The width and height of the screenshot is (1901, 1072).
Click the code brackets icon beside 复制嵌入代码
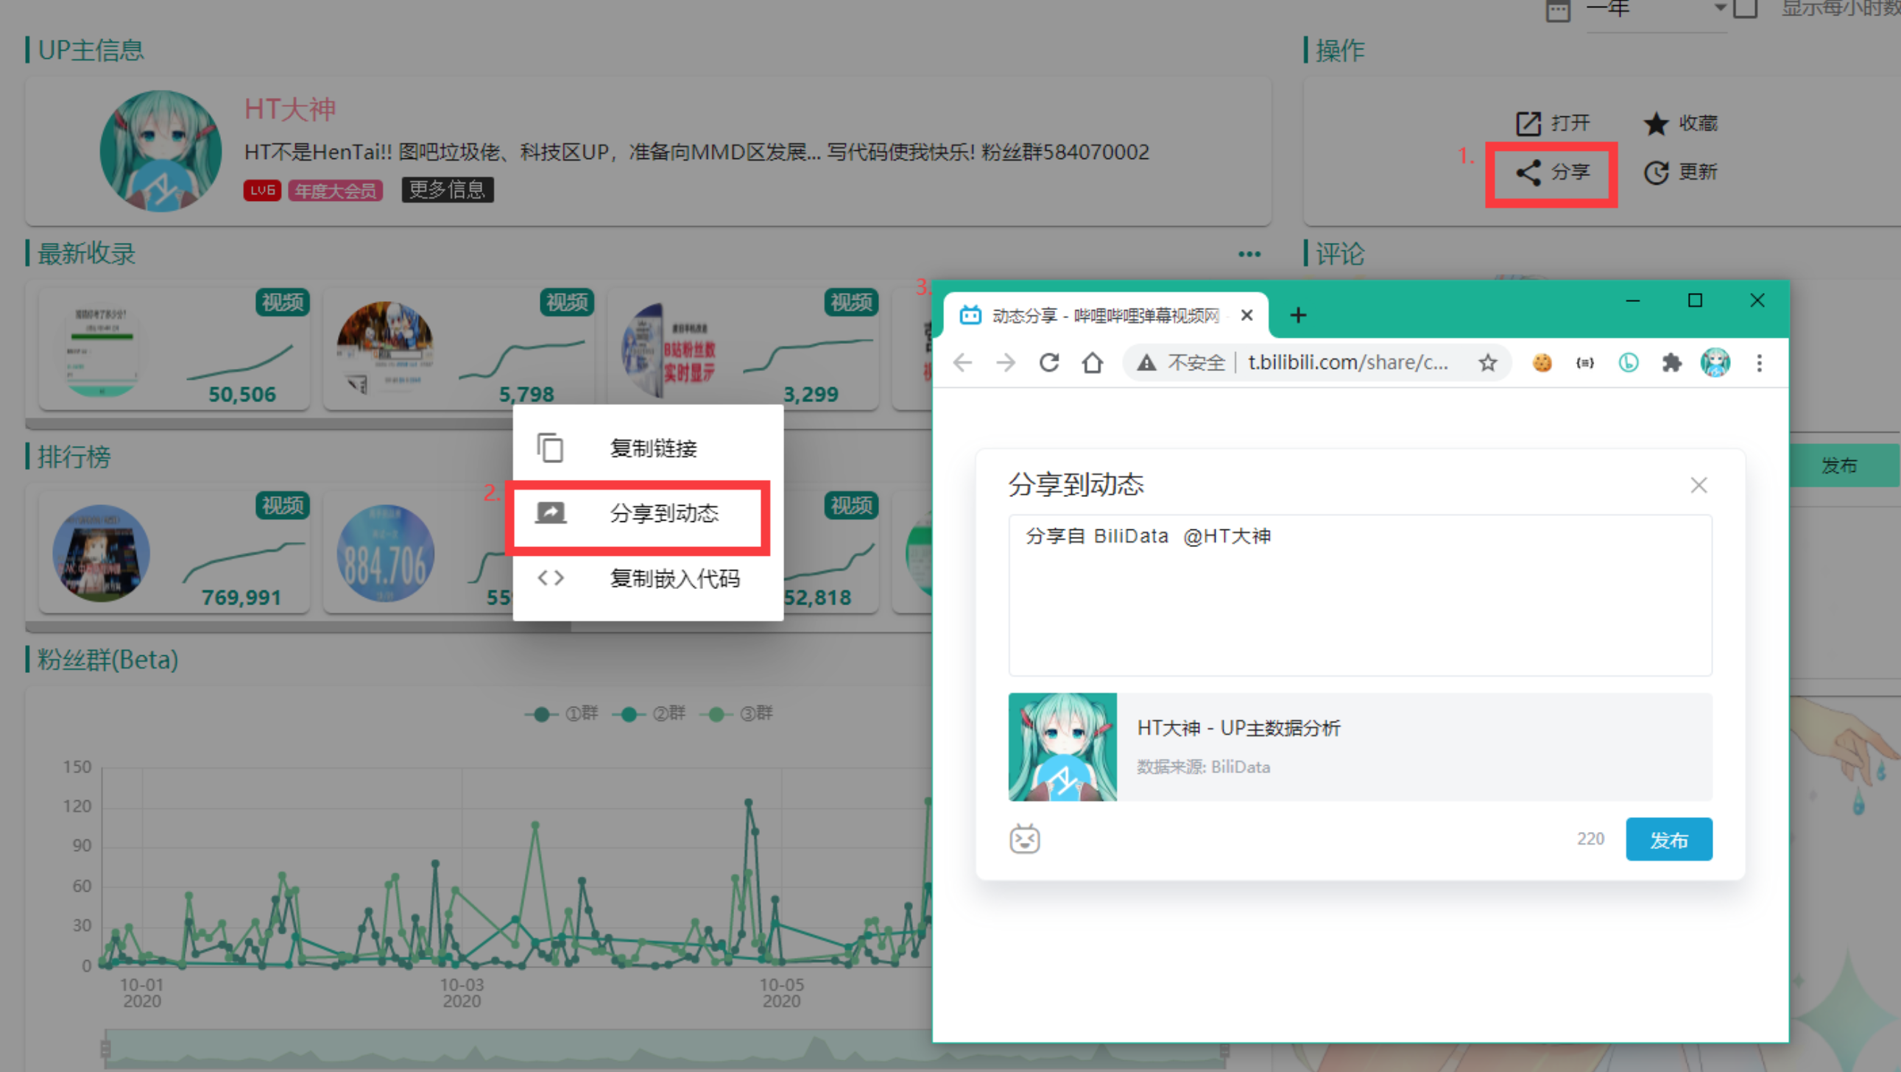pos(551,578)
